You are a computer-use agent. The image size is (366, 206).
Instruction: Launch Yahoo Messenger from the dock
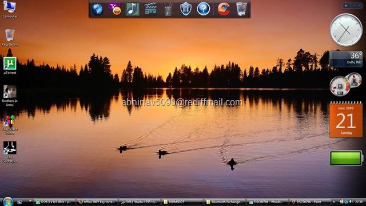(115, 9)
